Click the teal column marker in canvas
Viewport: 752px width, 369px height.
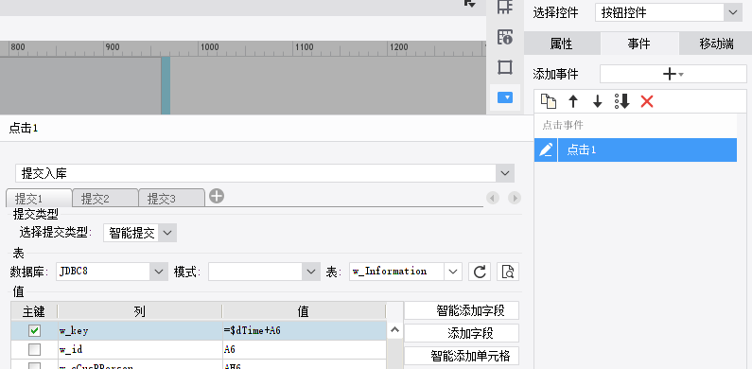point(166,85)
